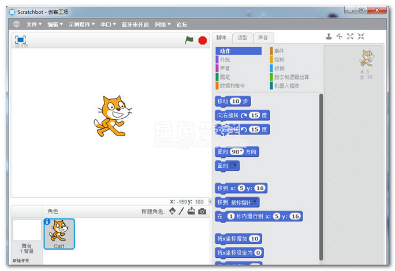Open the 编辑 menu
Viewport: 395px width, 271px height.
click(x=55, y=24)
